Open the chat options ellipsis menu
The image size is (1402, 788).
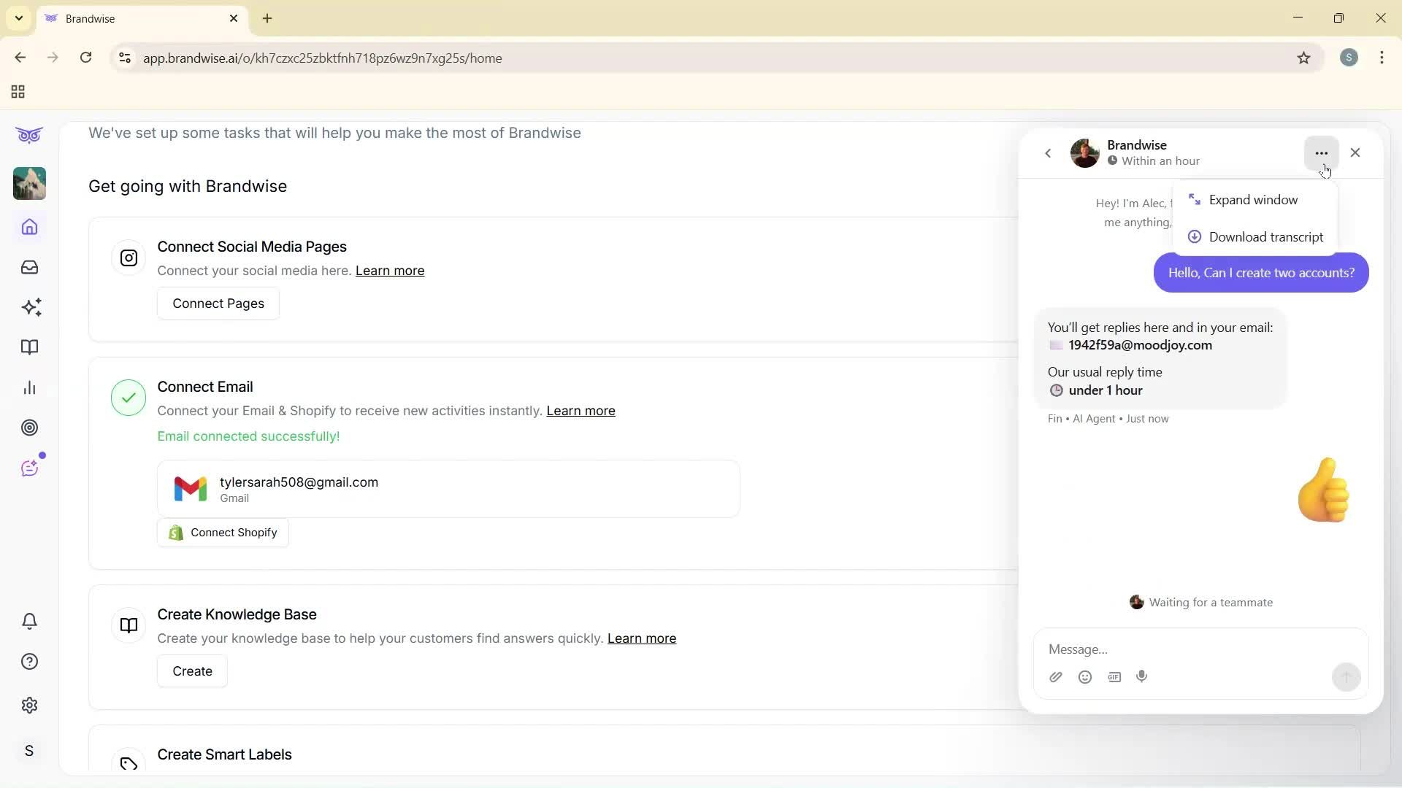pos(1320,152)
